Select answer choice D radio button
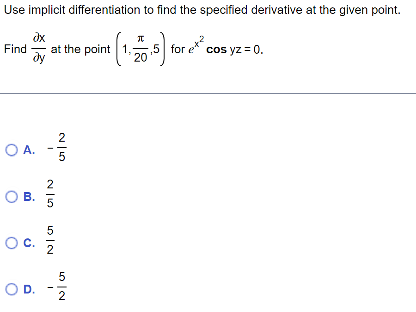 coord(12,289)
